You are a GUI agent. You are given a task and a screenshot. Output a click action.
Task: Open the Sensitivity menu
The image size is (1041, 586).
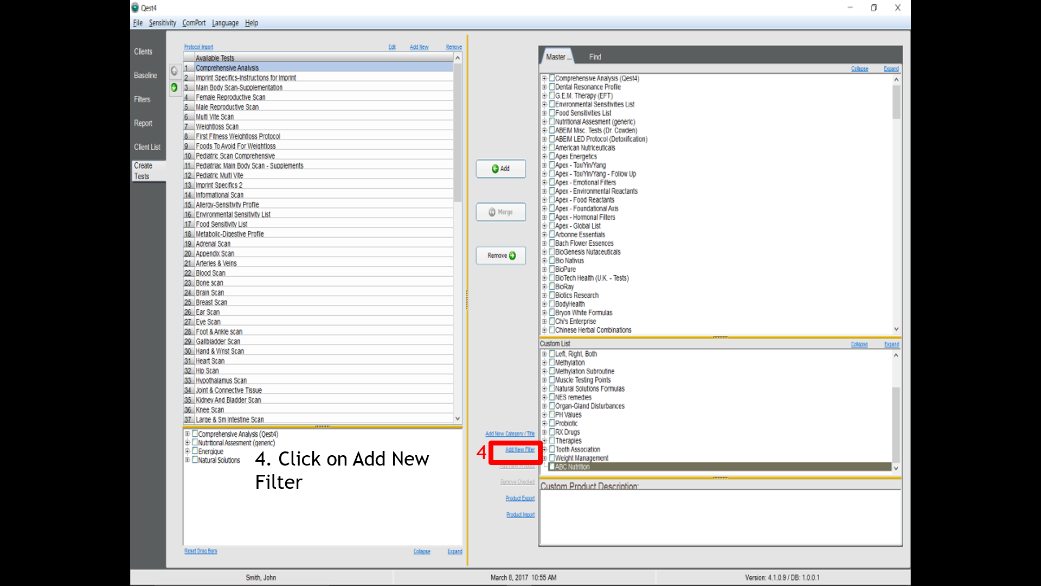(162, 23)
